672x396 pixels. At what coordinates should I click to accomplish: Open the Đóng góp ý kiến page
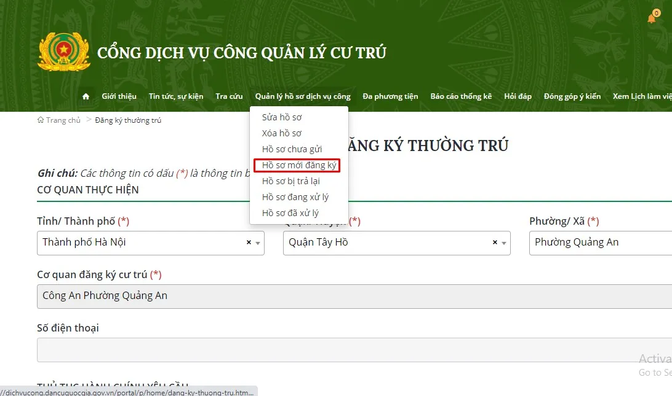click(x=572, y=96)
